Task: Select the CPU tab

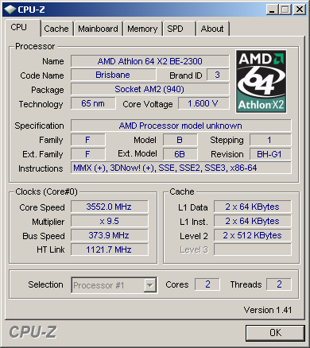Action: click(22, 28)
